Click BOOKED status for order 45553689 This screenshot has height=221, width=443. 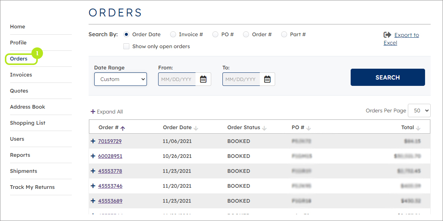(239, 201)
